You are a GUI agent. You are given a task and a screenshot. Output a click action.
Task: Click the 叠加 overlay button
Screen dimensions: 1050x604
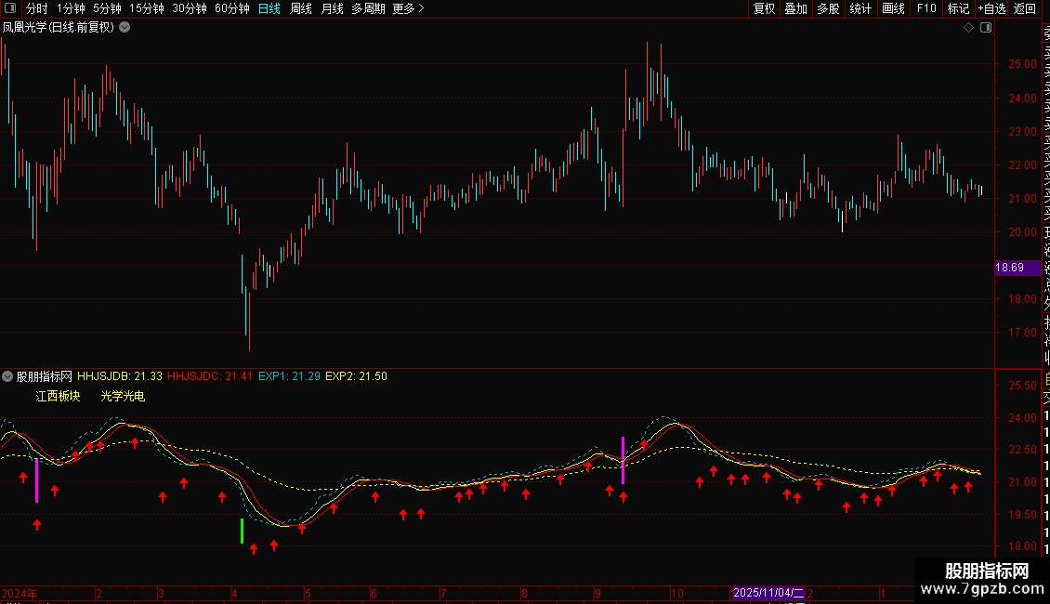tap(796, 8)
